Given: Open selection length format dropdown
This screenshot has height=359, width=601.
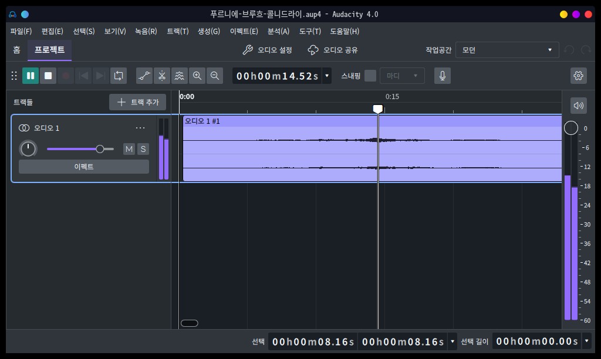Looking at the screenshot, I should tap(586, 341).
